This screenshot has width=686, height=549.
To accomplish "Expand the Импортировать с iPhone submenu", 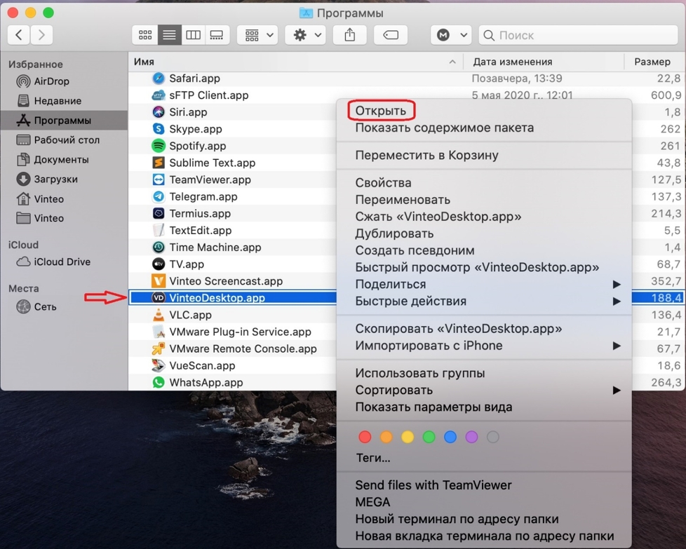I will pyautogui.click(x=484, y=346).
